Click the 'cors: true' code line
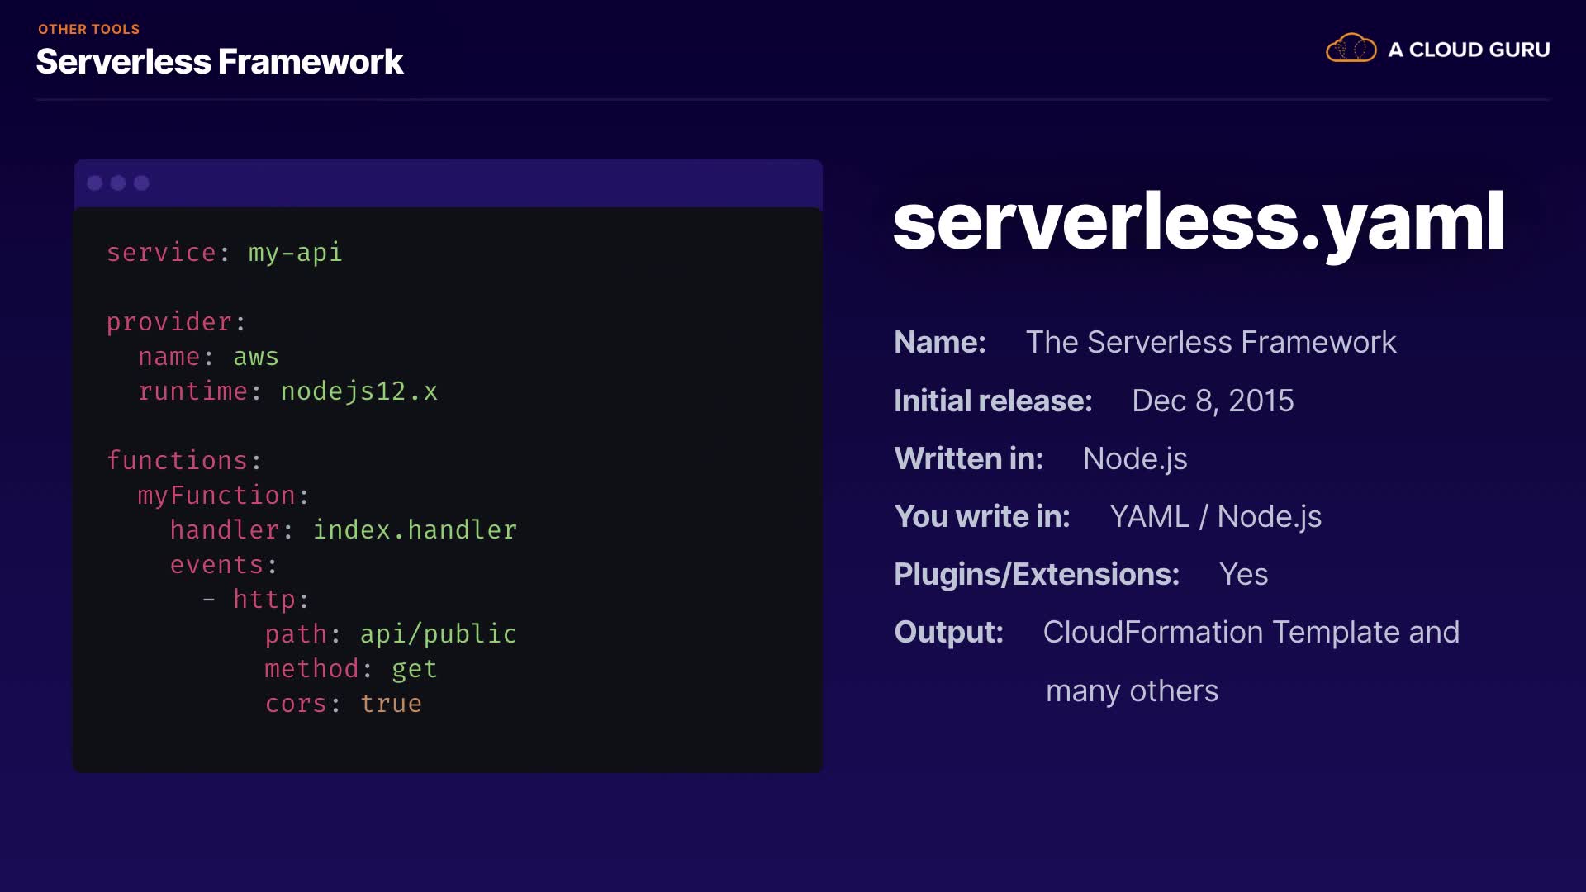 pos(343,704)
